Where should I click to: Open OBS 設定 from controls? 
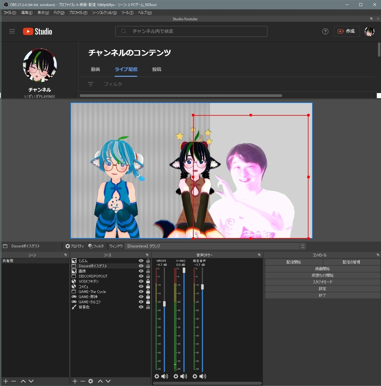pyautogui.click(x=322, y=289)
